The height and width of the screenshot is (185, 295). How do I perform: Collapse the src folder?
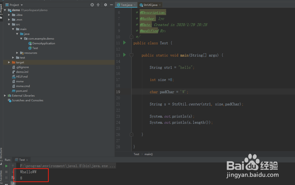(9, 24)
